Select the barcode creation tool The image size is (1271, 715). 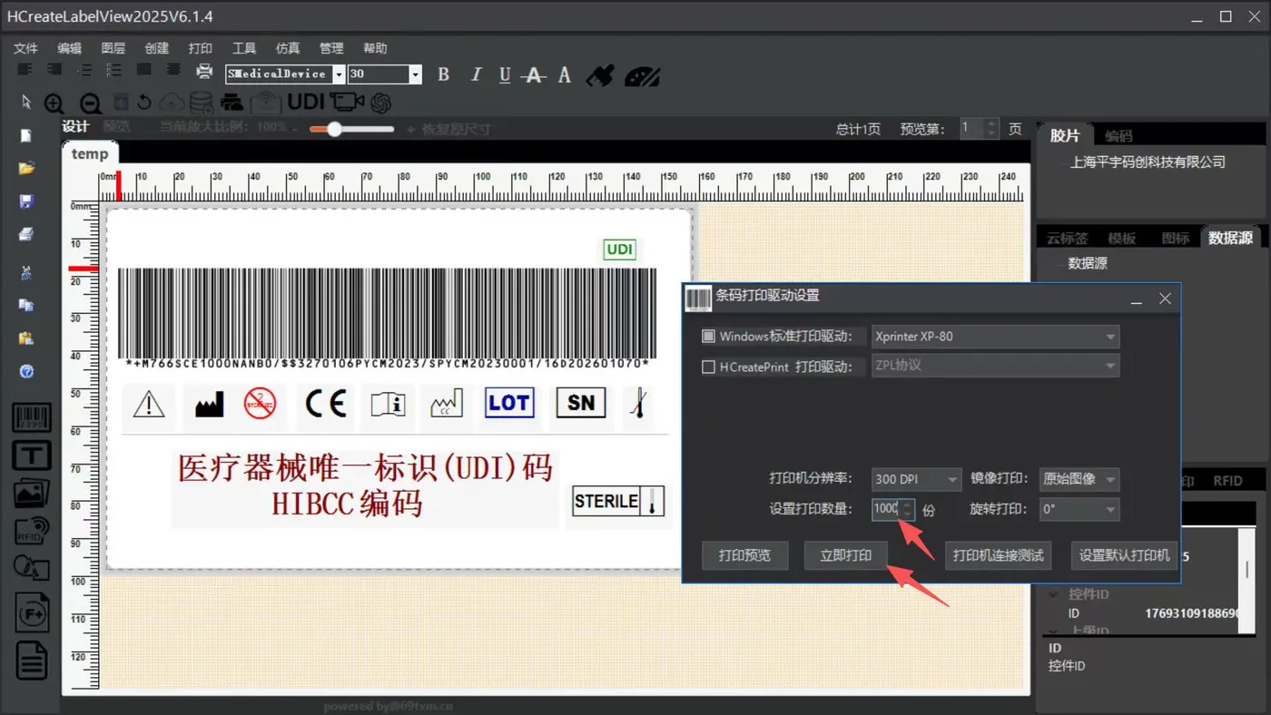click(x=31, y=417)
